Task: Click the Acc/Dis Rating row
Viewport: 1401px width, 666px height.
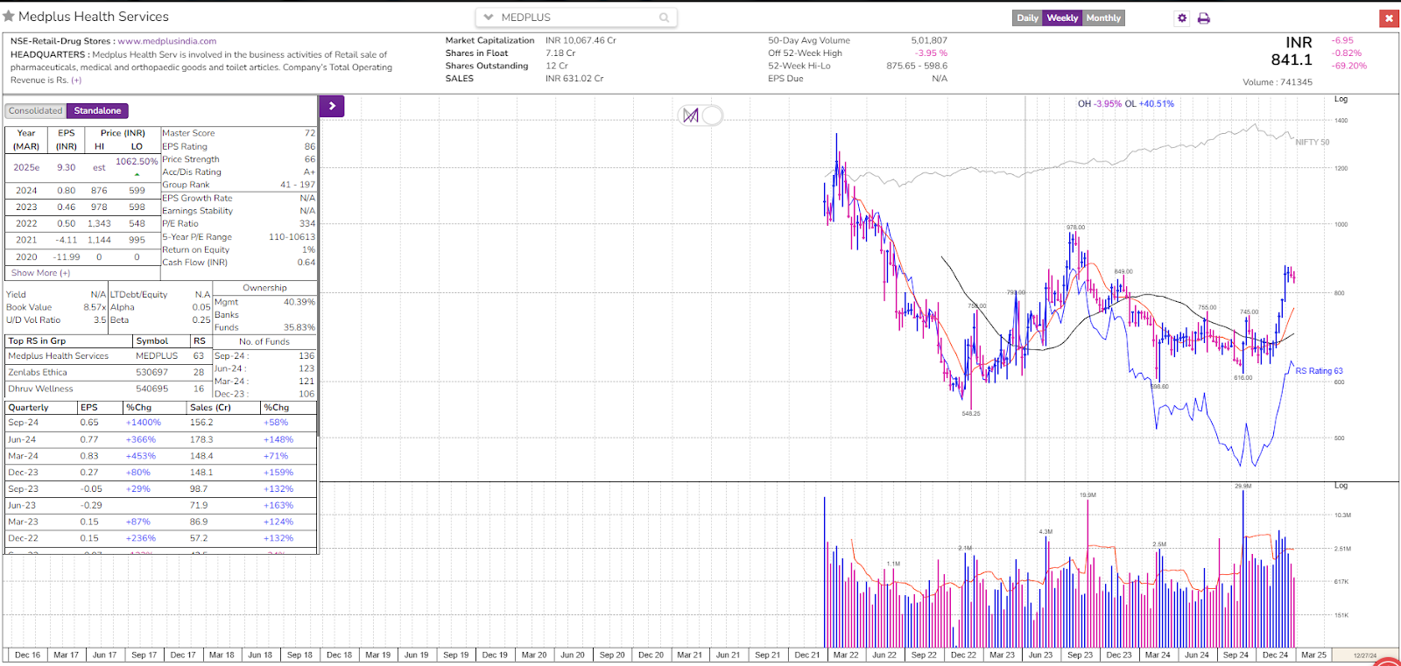Action: 238,172
